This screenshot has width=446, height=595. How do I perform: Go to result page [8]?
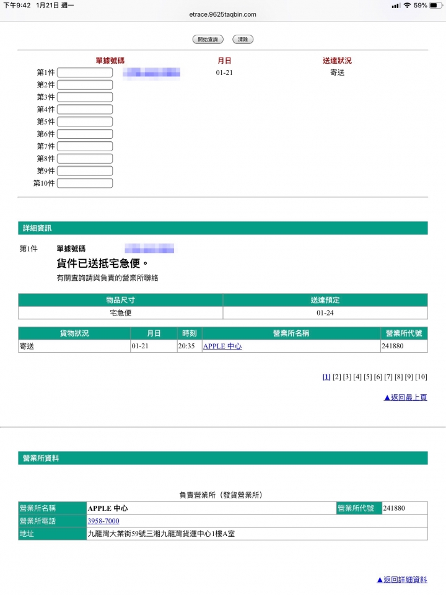click(x=398, y=377)
